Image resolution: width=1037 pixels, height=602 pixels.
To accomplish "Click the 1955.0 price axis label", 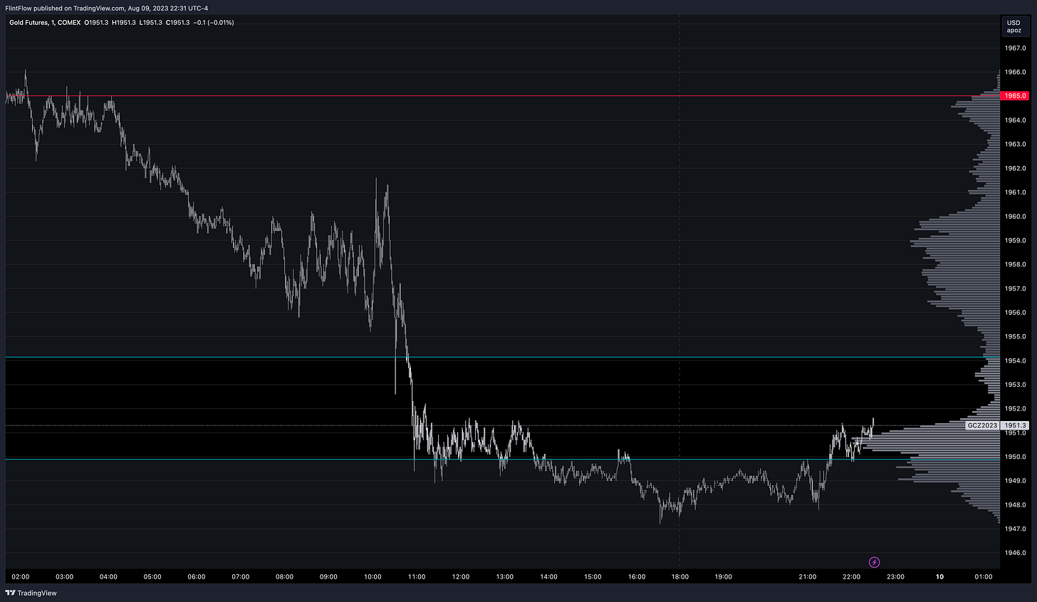I will pyautogui.click(x=1015, y=336).
